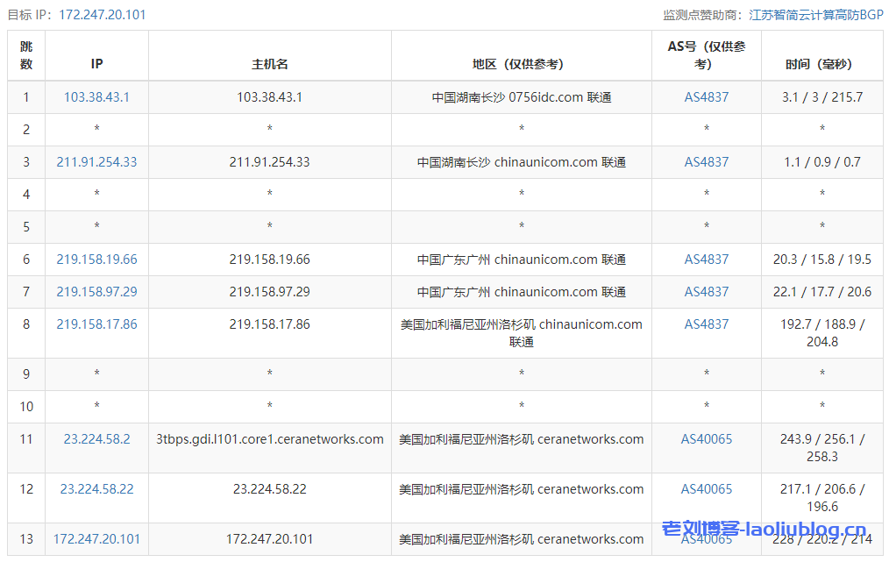Viewport: 889px width, 562px height.
Task: Click IP link 211.91.254.33
Action: (96, 162)
